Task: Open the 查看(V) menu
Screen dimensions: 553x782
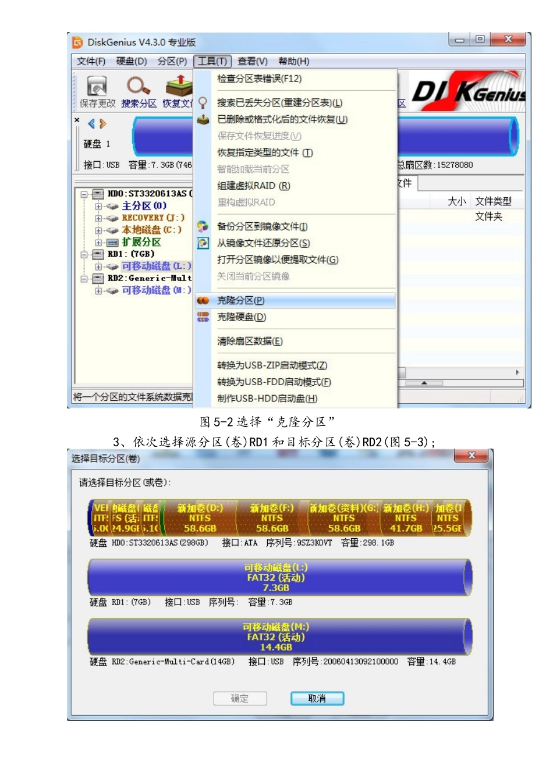Action: tap(253, 61)
